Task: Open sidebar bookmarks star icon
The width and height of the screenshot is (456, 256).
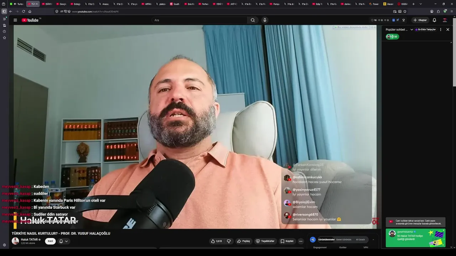Action: click(x=4, y=38)
